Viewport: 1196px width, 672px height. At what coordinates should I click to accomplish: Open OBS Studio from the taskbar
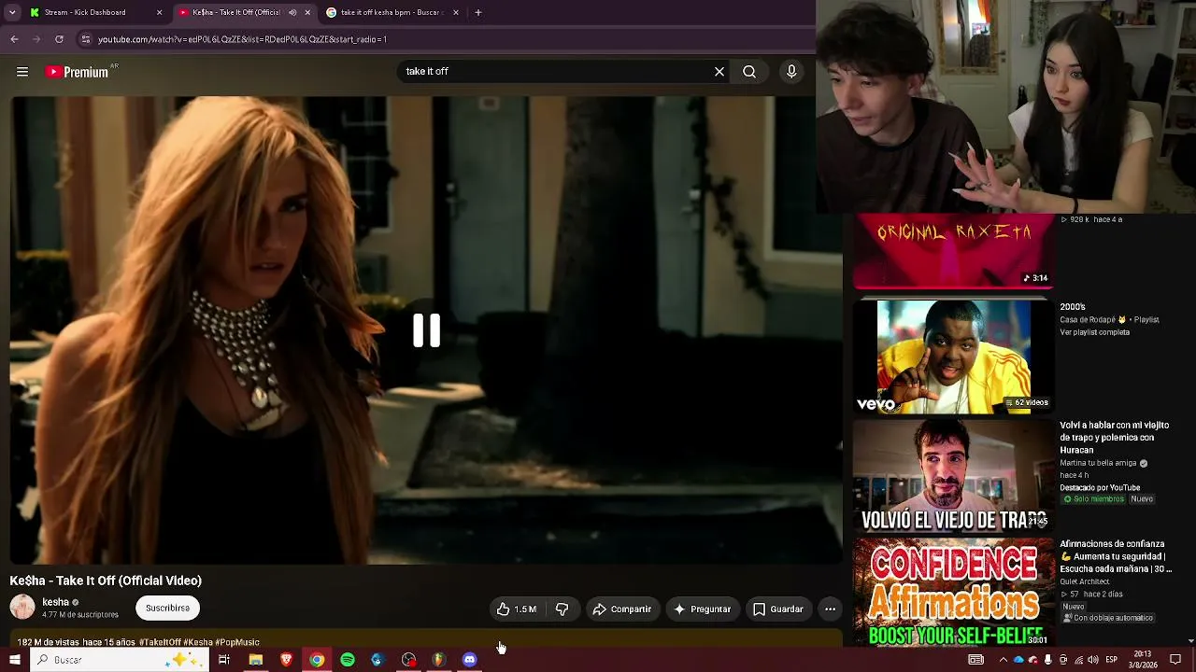coord(408,660)
